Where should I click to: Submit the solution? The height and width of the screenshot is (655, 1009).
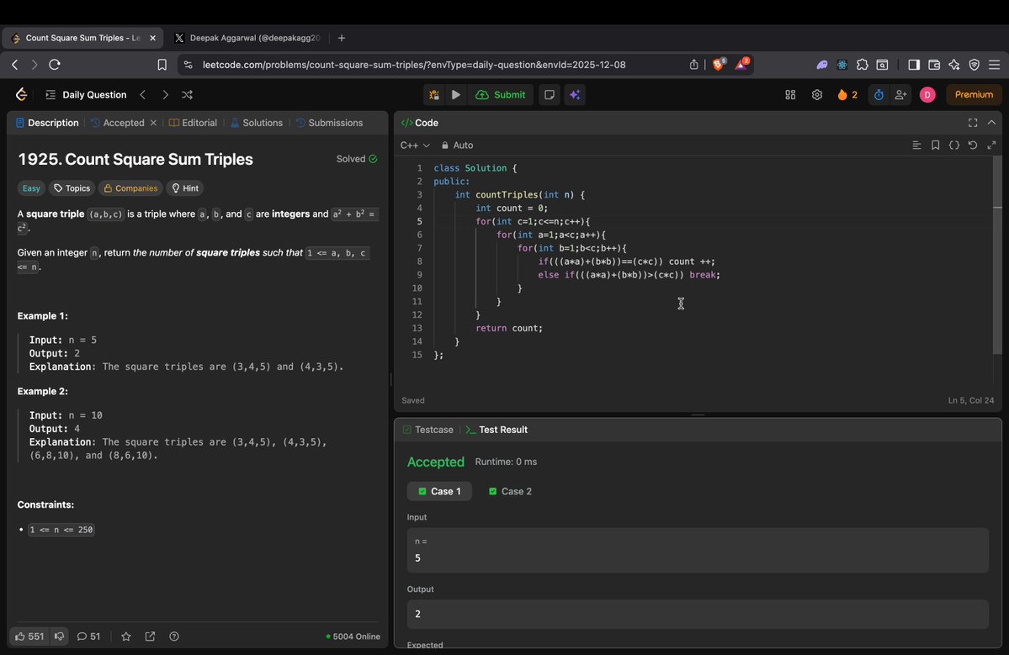tap(501, 94)
